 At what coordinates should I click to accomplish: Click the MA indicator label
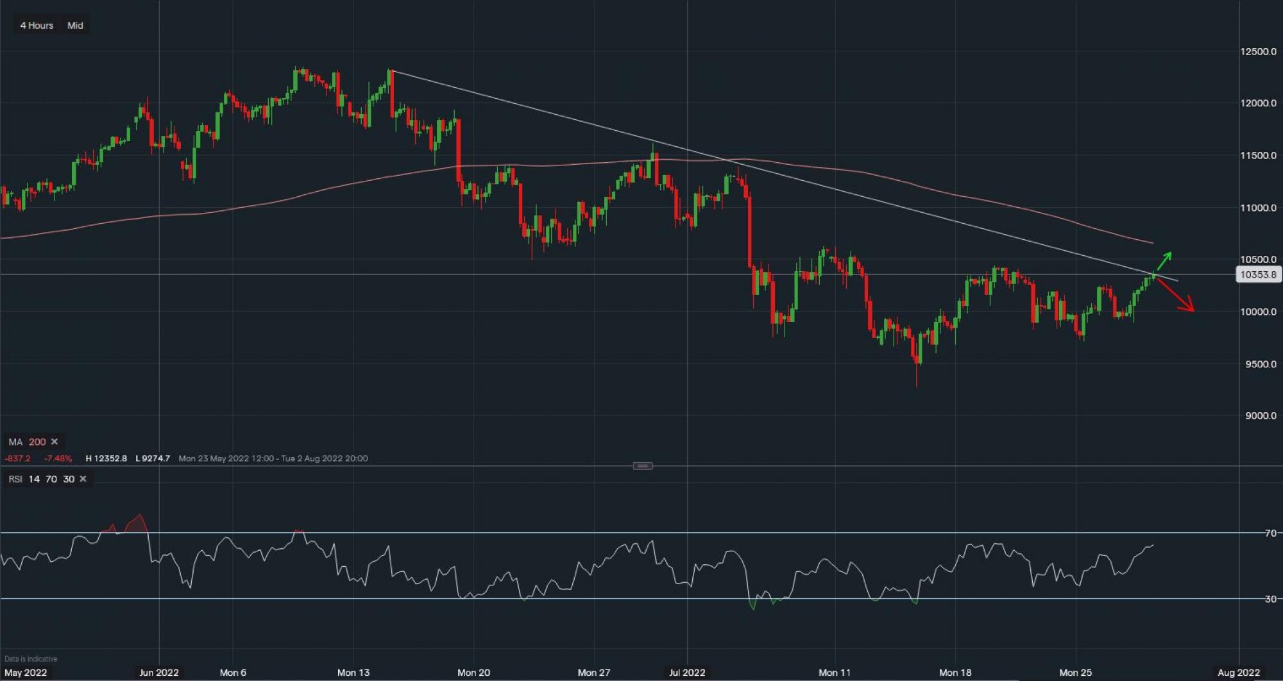[15, 442]
